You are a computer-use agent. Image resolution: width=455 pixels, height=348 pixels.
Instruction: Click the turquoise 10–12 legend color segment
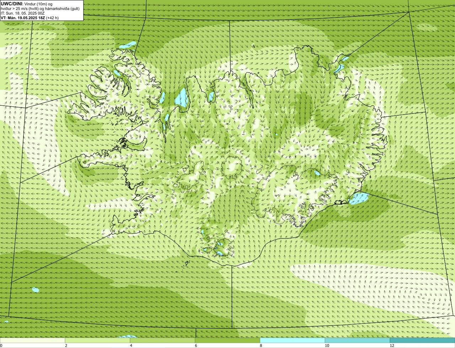[x=358, y=341]
